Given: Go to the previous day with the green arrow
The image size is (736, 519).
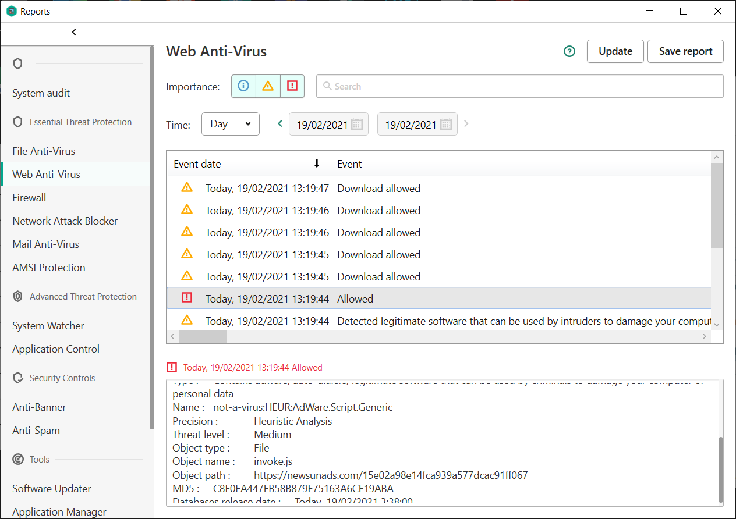Looking at the screenshot, I should click(280, 124).
